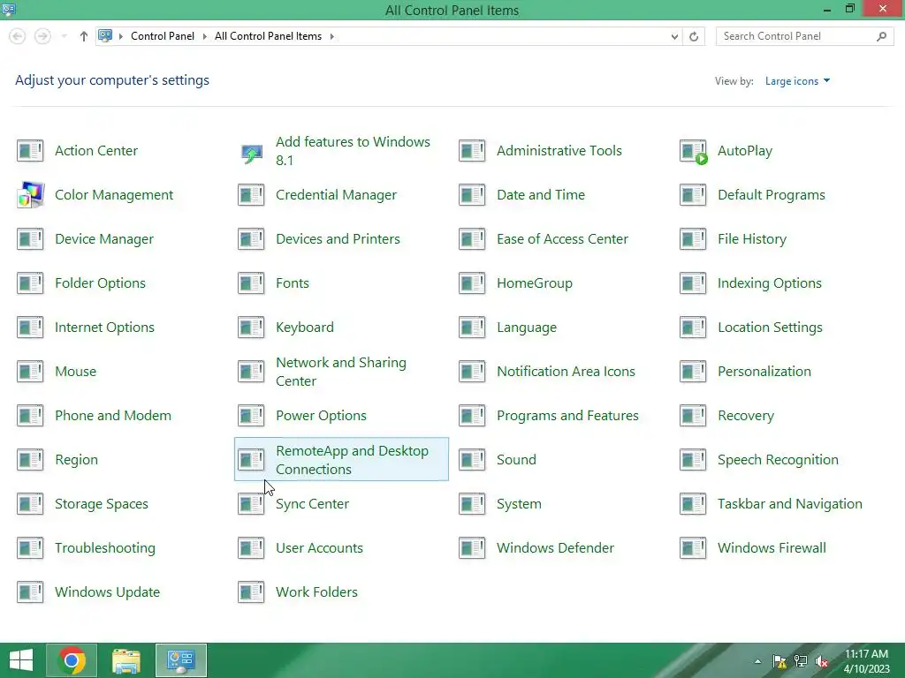This screenshot has width=905, height=678.
Task: Expand the address bar history dropdown arrow
Action: pos(674,37)
